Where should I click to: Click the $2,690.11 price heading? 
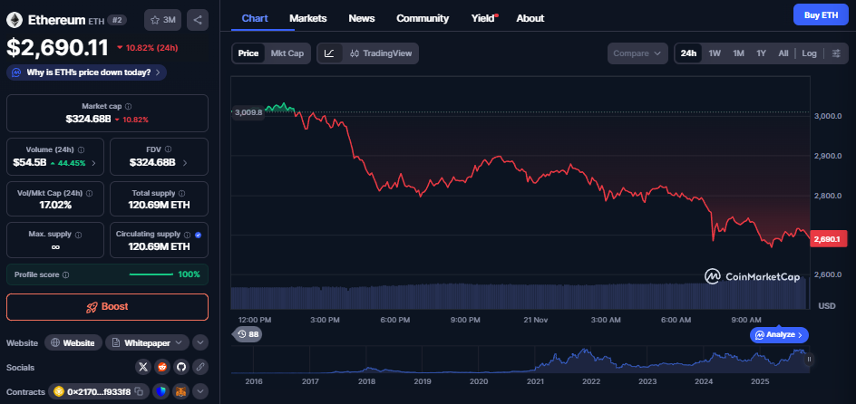(x=57, y=47)
